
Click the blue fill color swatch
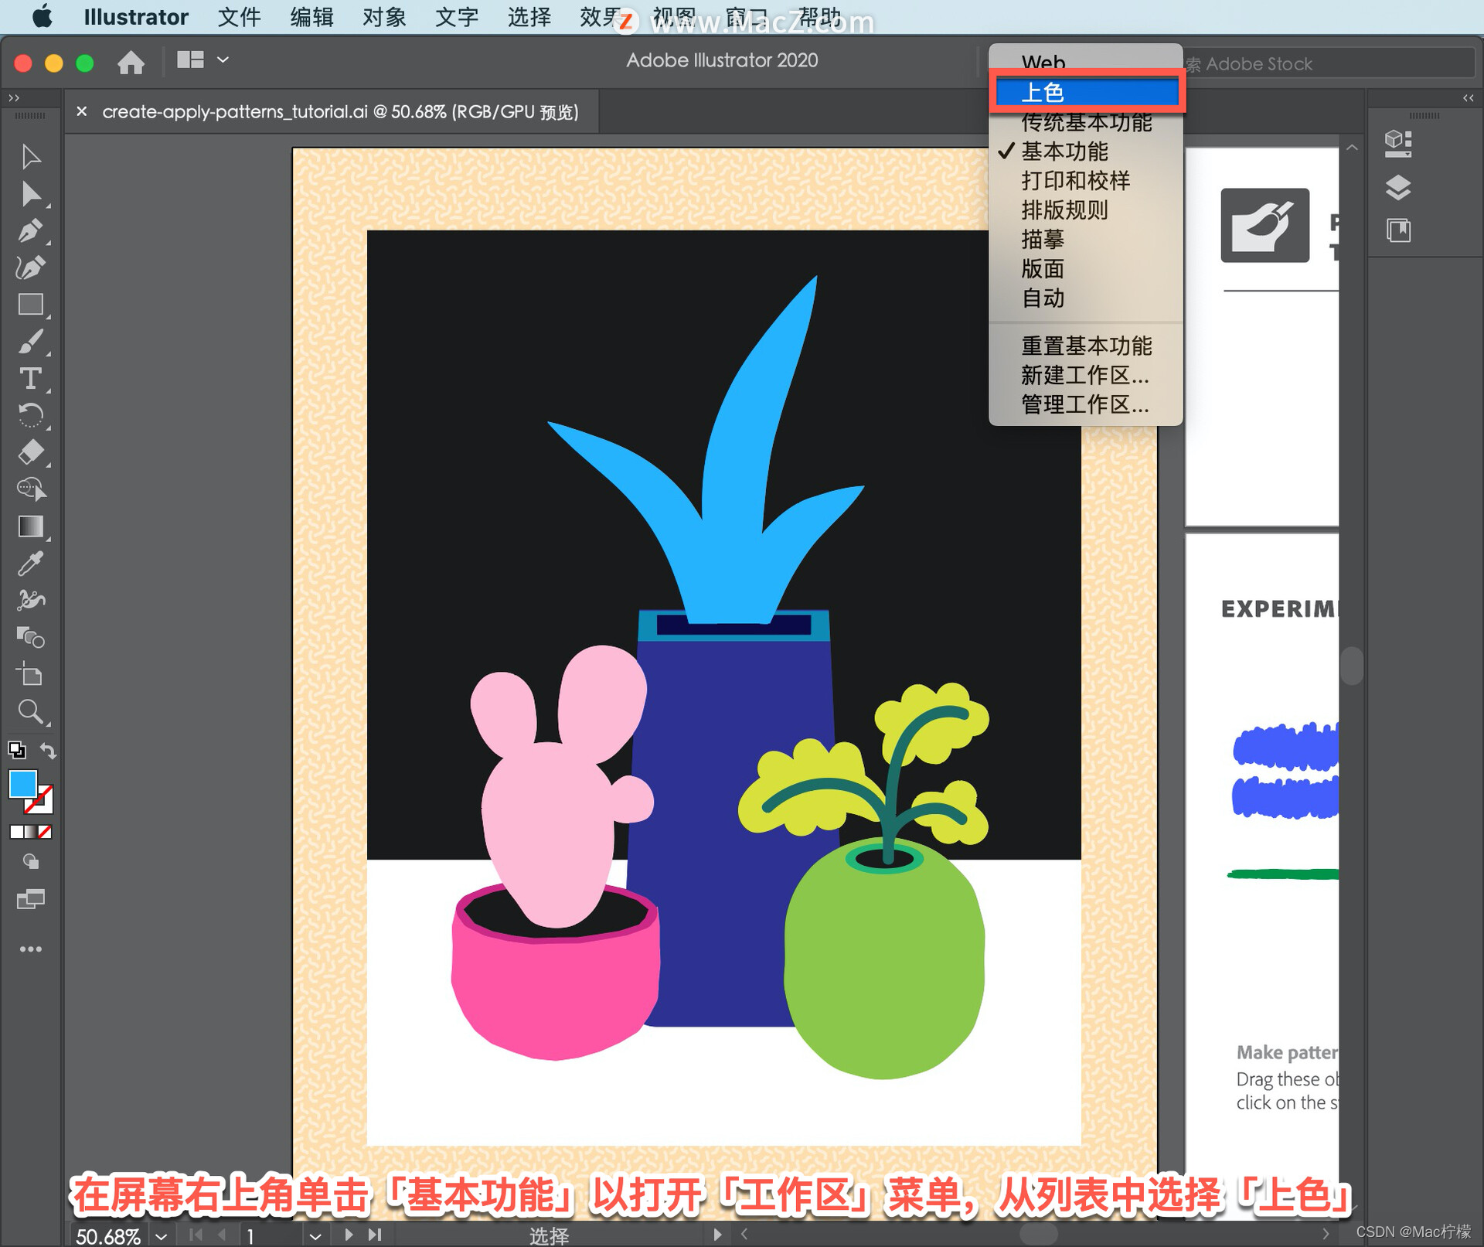click(22, 784)
